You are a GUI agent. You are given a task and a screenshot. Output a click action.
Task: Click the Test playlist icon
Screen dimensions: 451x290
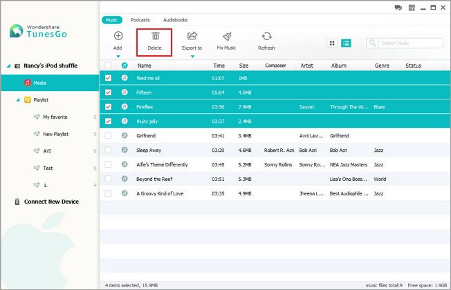tap(37, 168)
